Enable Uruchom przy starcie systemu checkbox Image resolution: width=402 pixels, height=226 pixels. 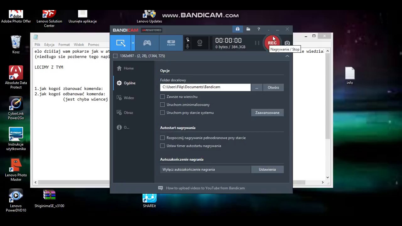(x=162, y=112)
